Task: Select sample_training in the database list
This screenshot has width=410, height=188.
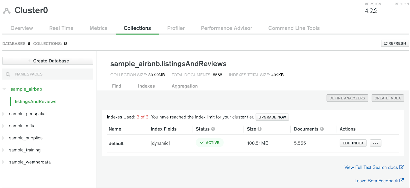Action: (25, 150)
